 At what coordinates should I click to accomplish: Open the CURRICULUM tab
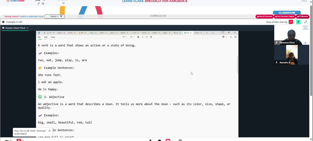pos(158,16)
